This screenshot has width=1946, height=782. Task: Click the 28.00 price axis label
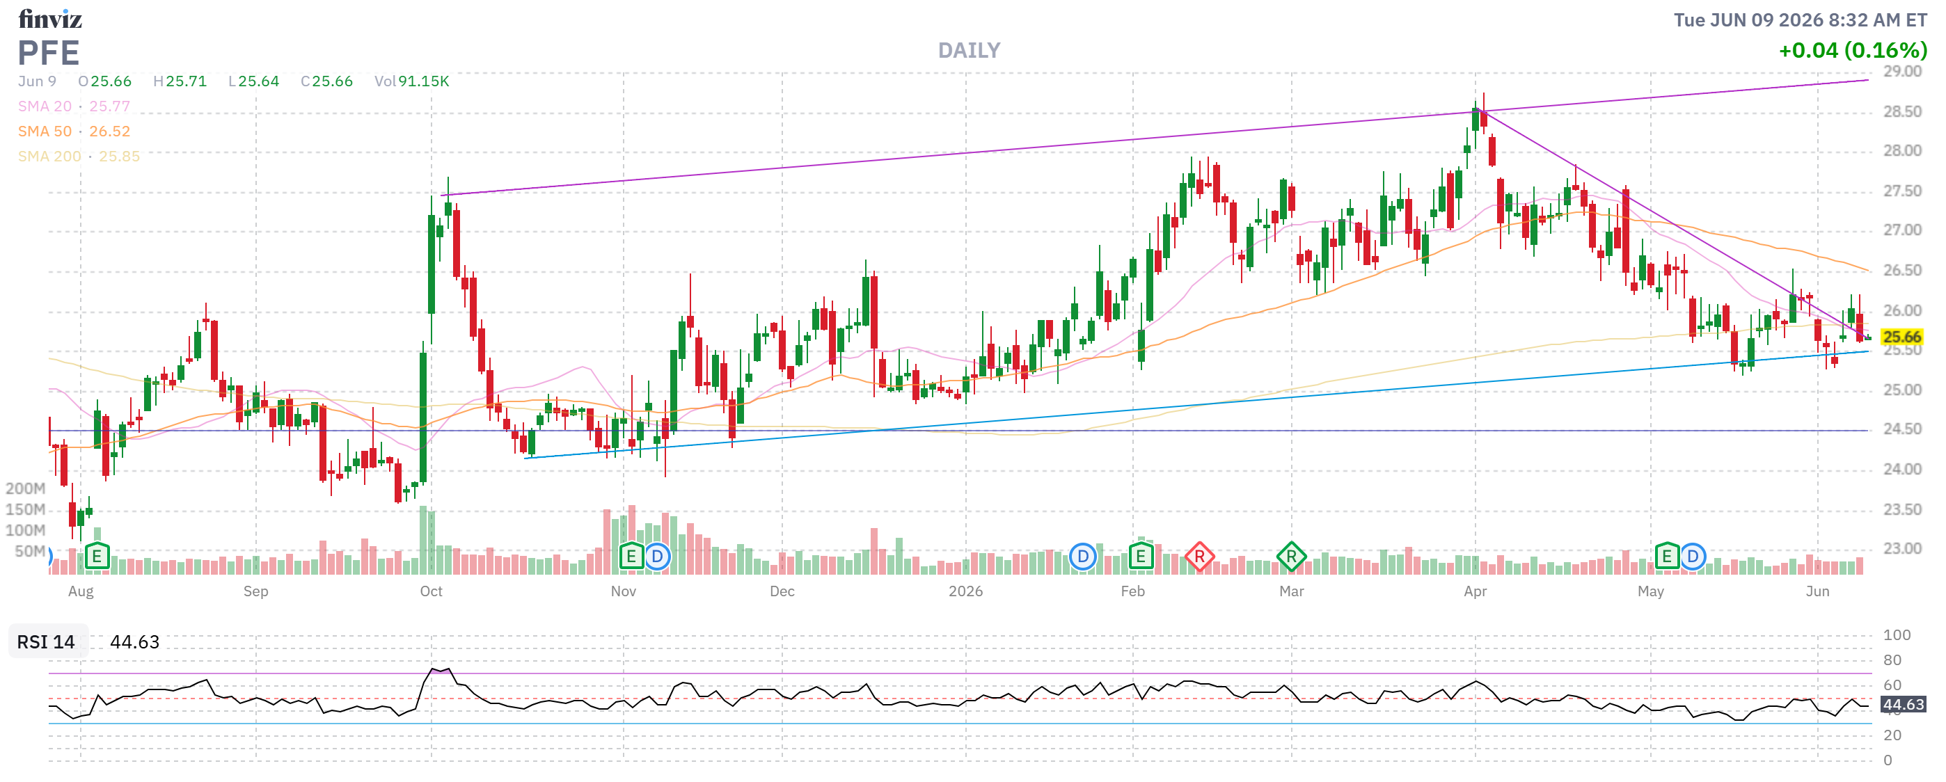[1902, 151]
